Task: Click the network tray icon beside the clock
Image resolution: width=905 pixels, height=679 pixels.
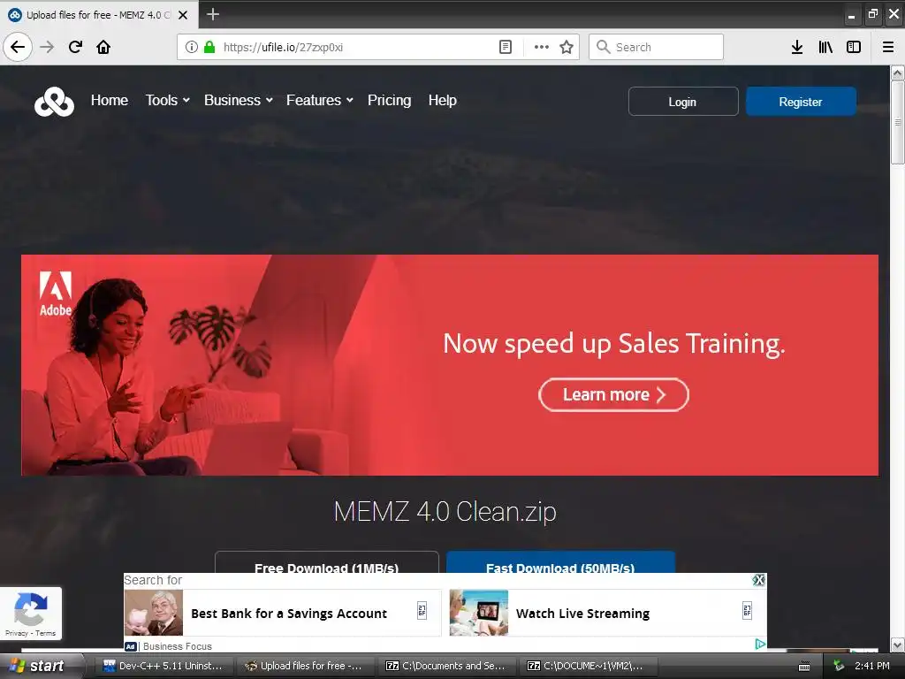Action: (838, 666)
